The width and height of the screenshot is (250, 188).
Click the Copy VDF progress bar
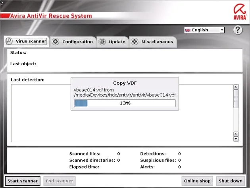pyautogui.click(x=125, y=103)
